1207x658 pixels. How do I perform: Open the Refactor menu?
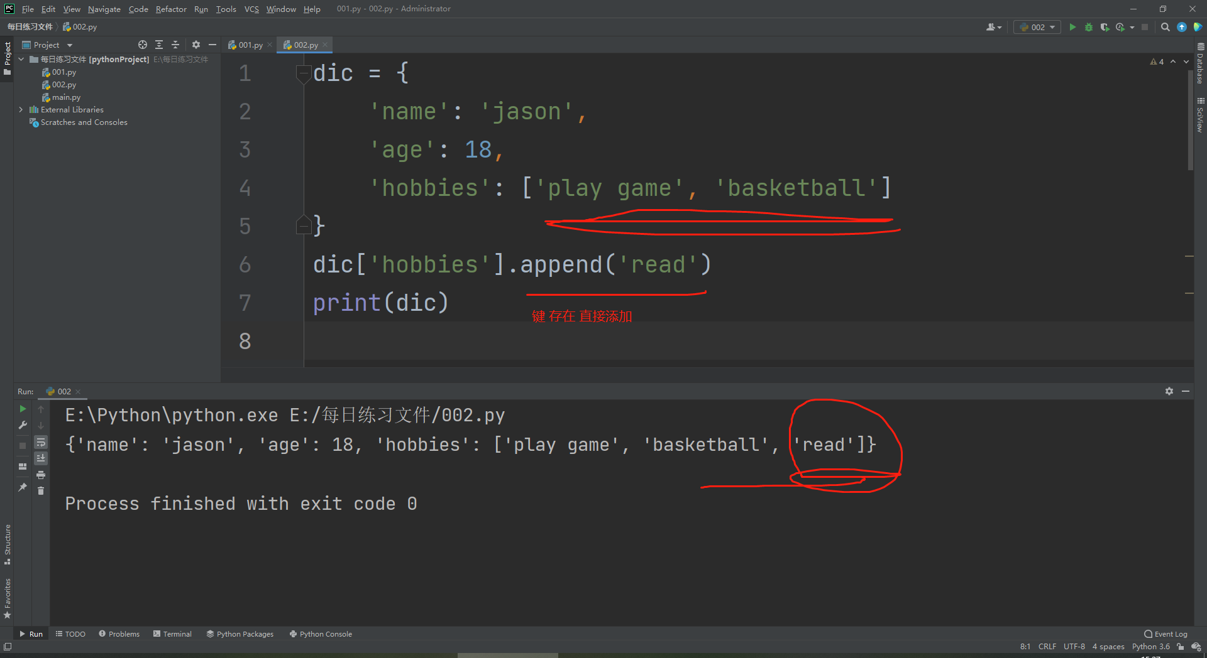(171, 9)
